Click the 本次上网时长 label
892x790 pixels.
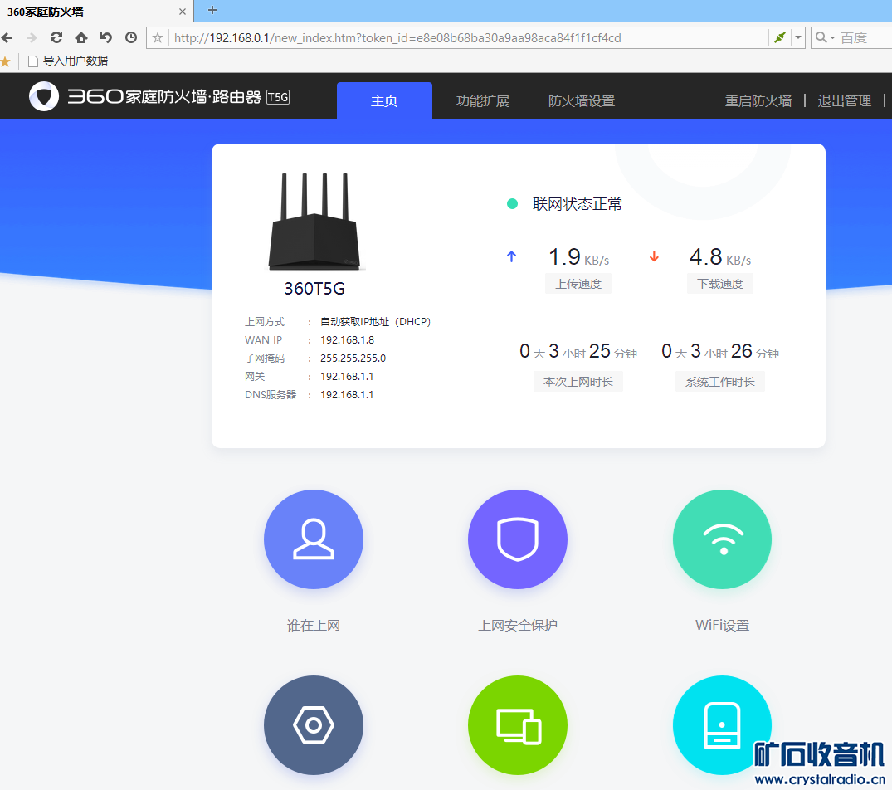pyautogui.click(x=578, y=382)
